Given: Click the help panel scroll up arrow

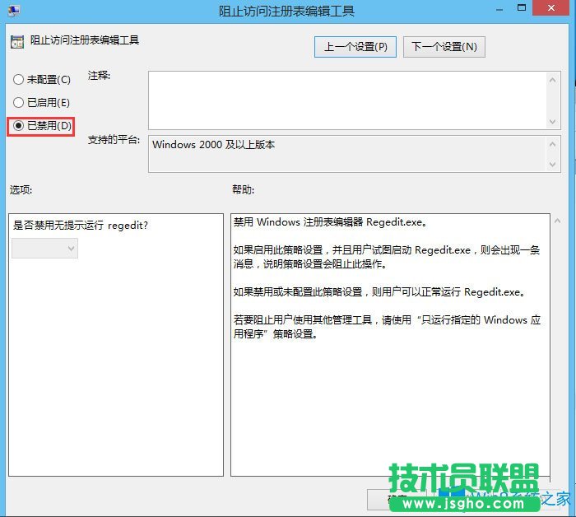Looking at the screenshot, I should [x=557, y=221].
